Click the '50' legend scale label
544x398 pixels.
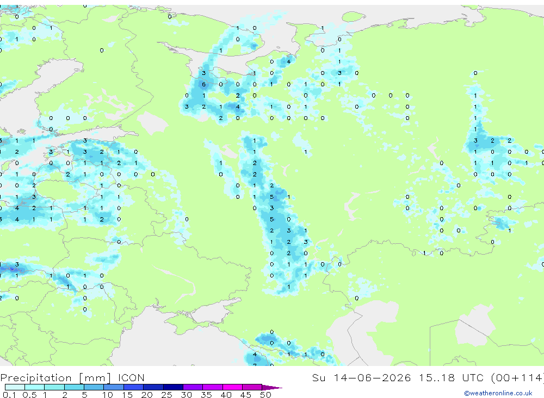coord(265,395)
